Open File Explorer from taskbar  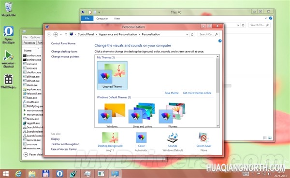point(32,174)
